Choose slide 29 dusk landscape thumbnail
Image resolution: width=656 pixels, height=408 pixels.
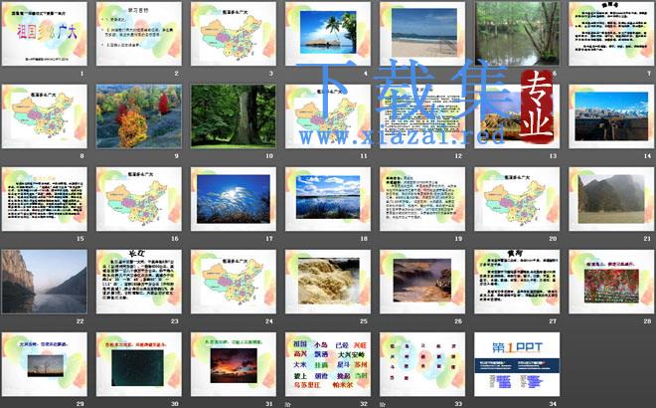(45, 364)
